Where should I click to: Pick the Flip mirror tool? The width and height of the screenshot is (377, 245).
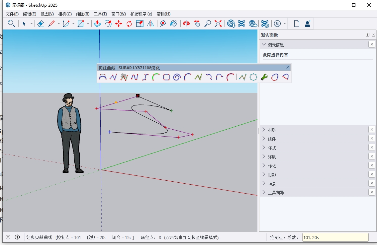point(150,24)
